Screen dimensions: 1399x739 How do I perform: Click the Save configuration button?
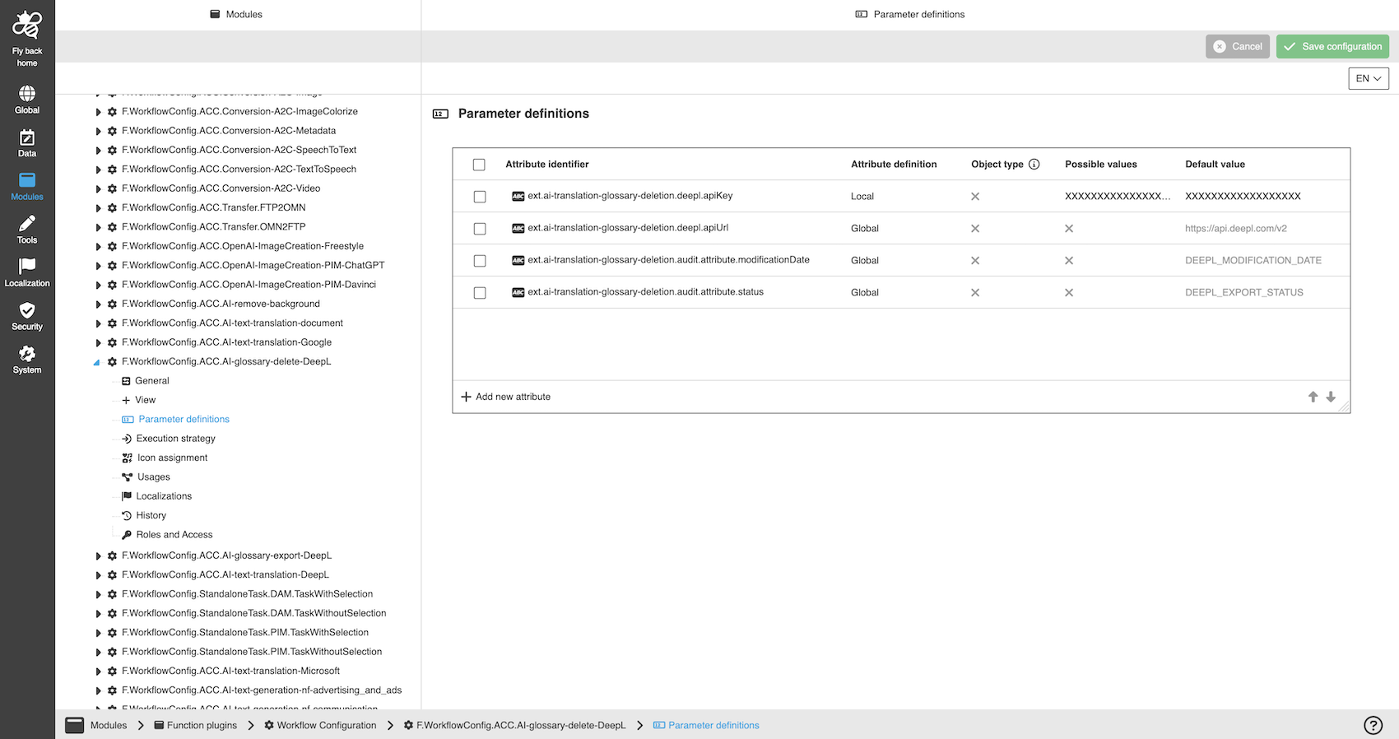pyautogui.click(x=1332, y=47)
